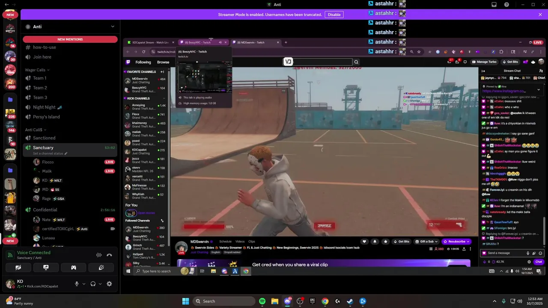Collapse Twitch favorite channels sidebar arrow

tap(162, 72)
